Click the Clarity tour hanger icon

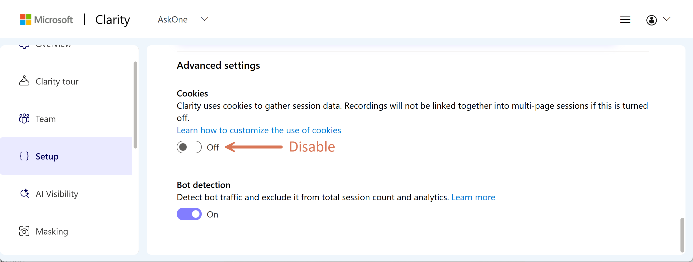tap(24, 81)
